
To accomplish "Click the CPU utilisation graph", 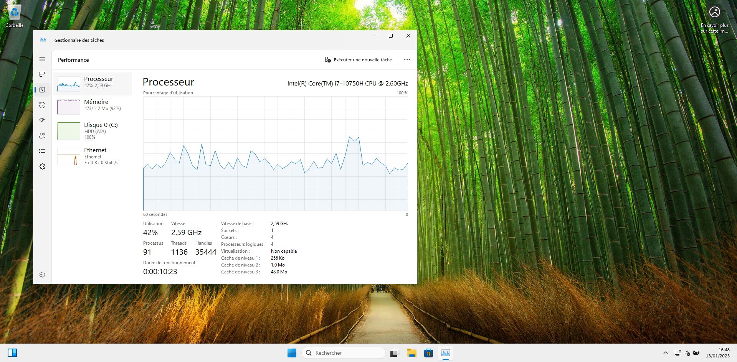I will [276, 153].
